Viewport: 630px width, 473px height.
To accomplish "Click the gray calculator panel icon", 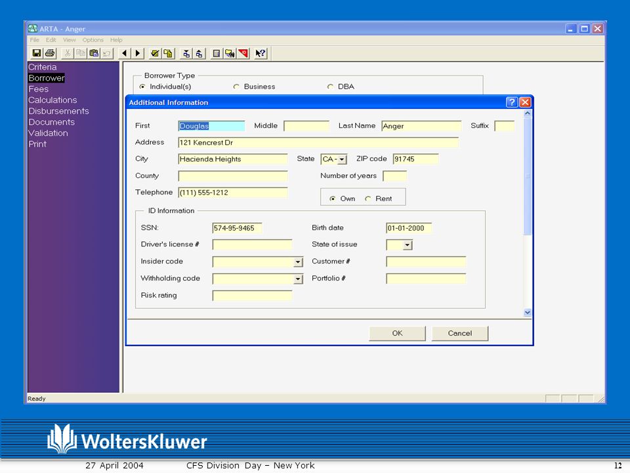I will click(216, 53).
